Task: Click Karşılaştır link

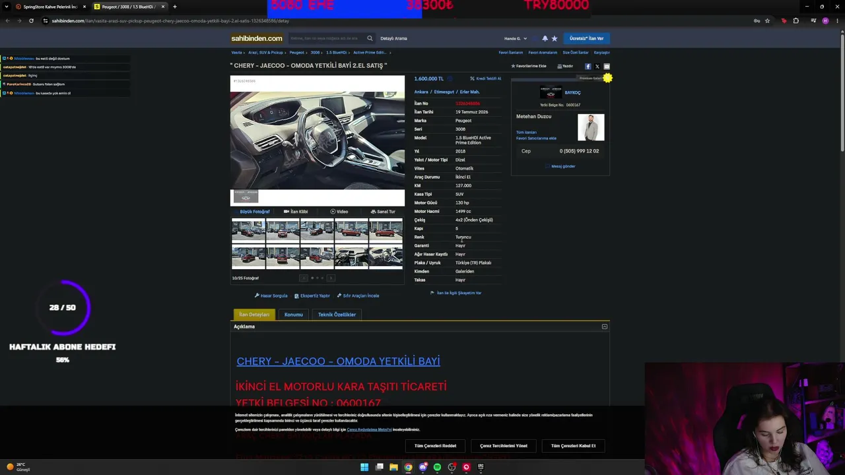Action: [601, 53]
